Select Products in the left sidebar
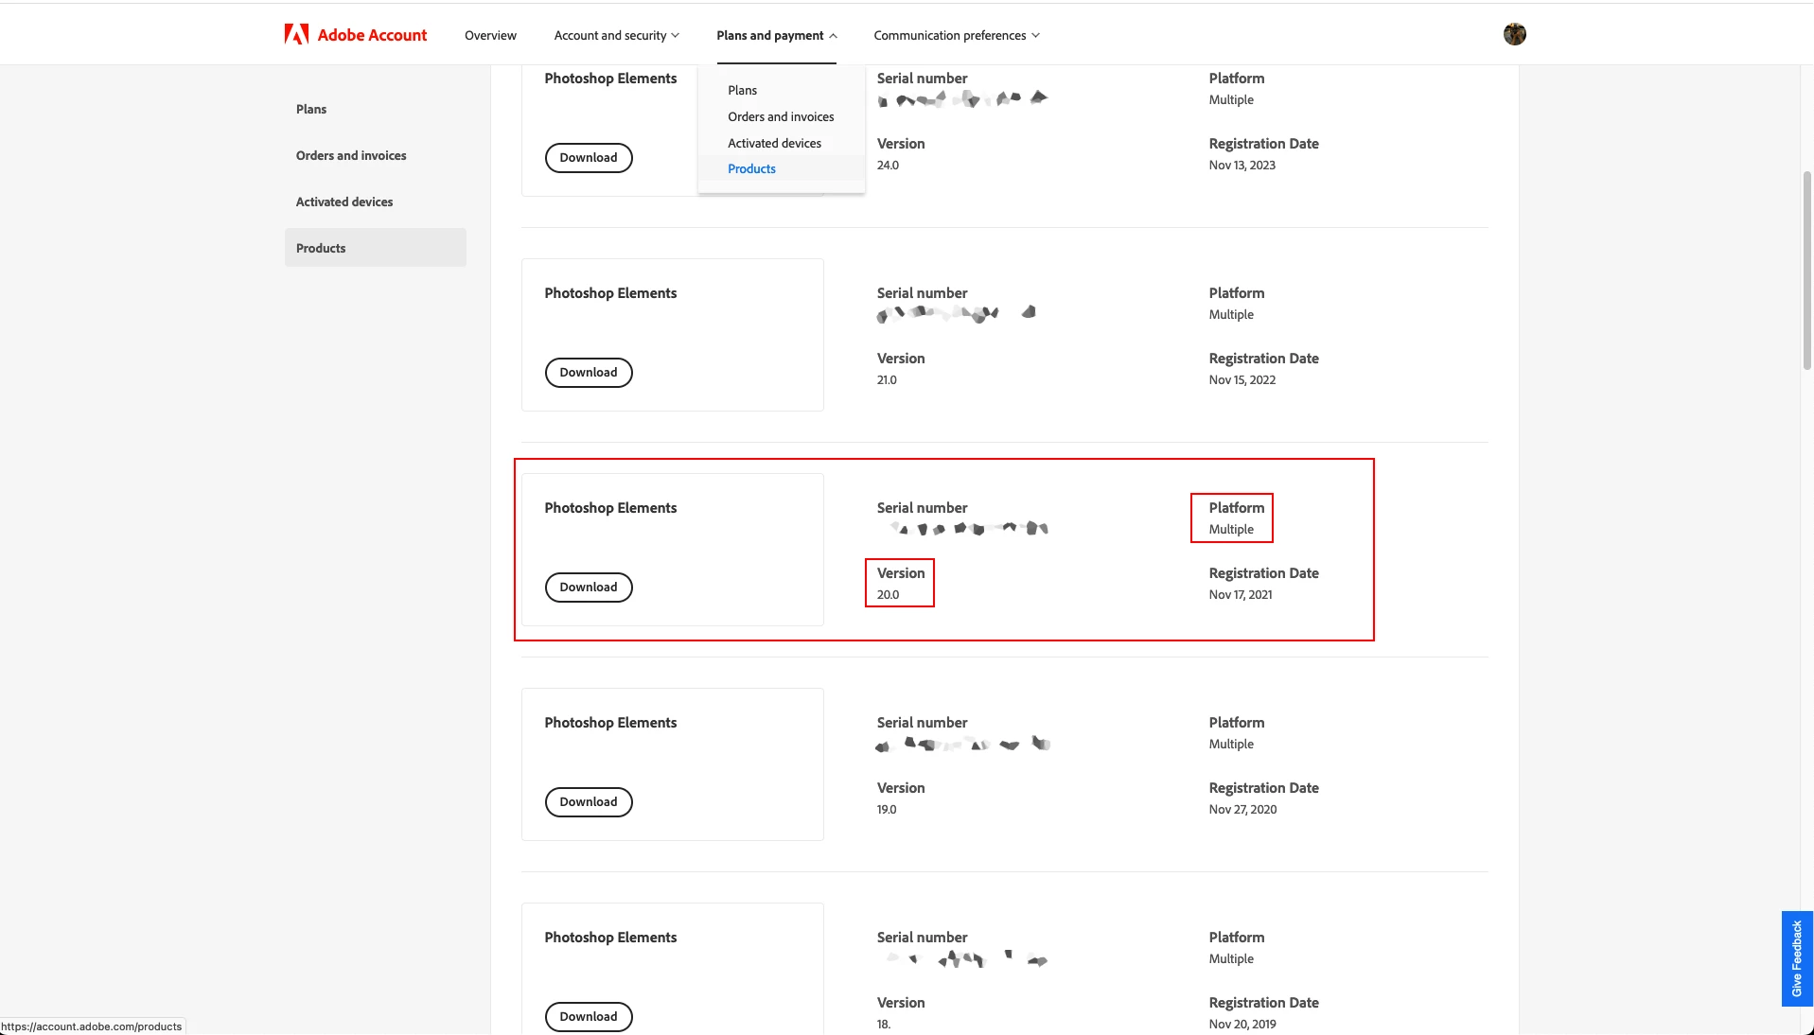Image resolution: width=1814 pixels, height=1035 pixels. 375,248
